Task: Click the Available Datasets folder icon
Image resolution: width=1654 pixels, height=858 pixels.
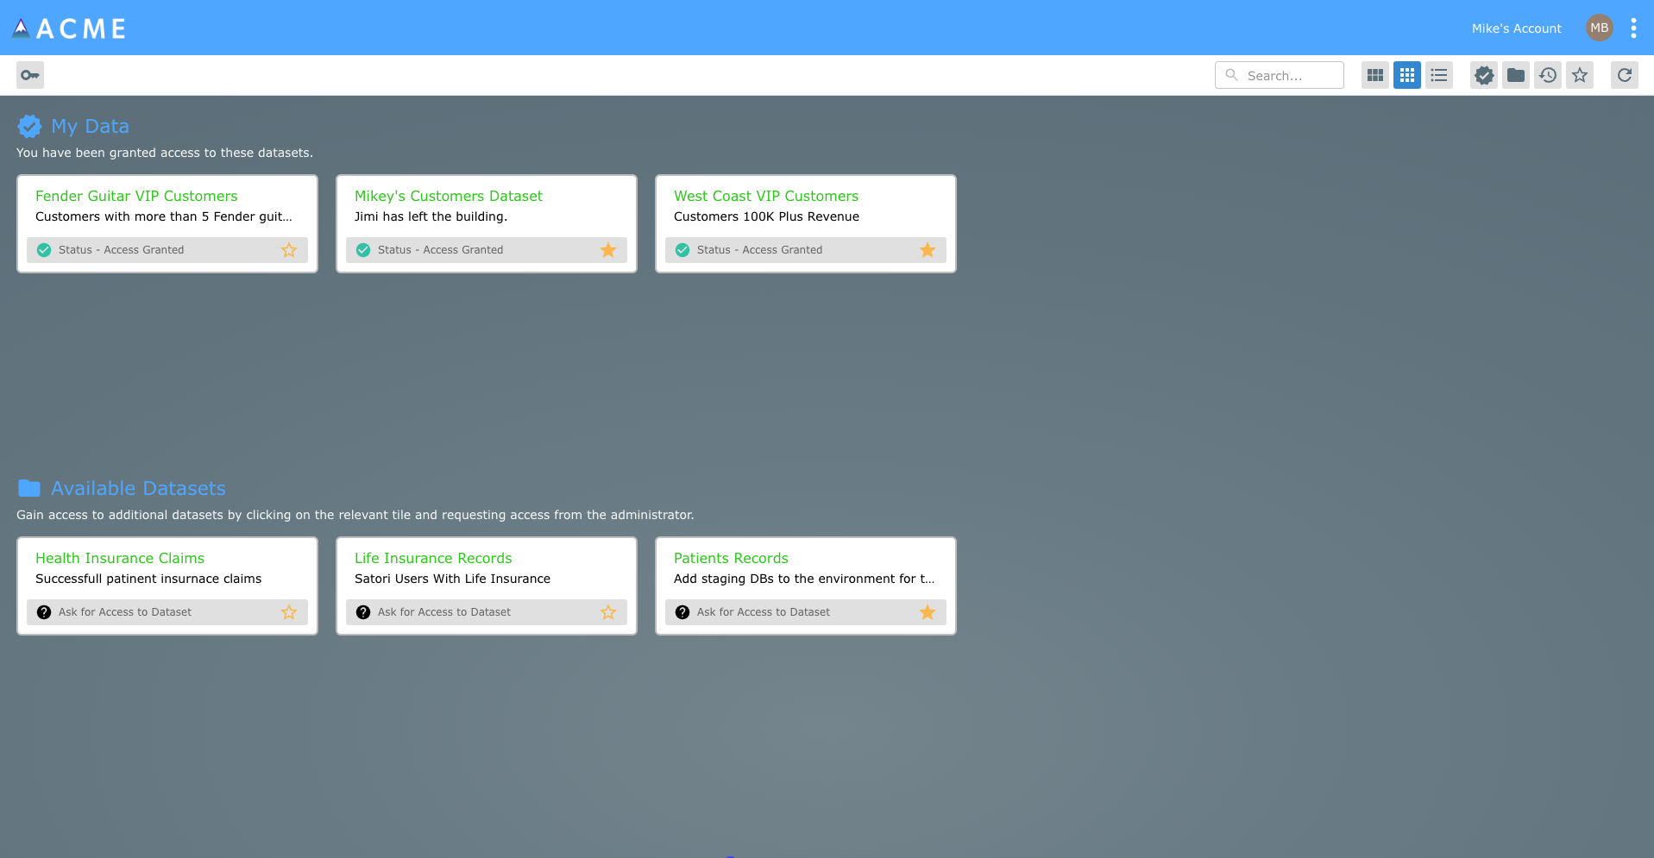Action: pos(29,488)
